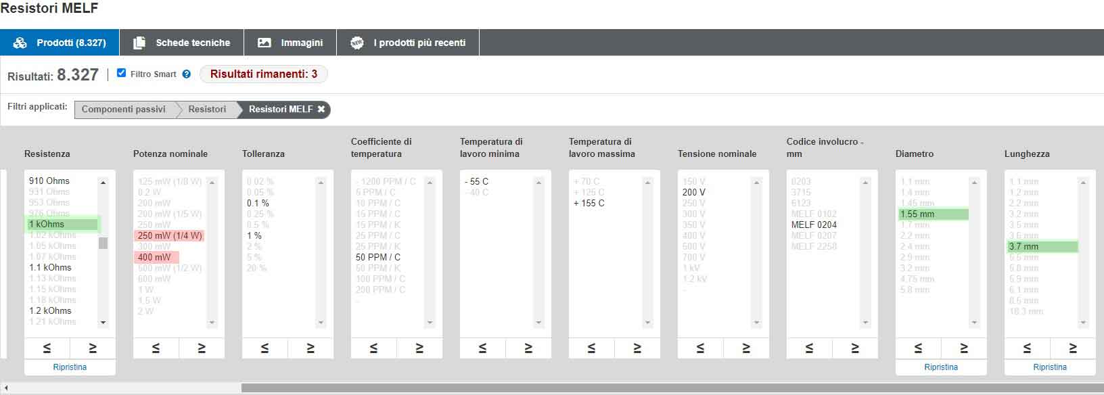Click greater-than-or-equal icon under Coefficiente di temperatura

pyautogui.click(x=419, y=348)
